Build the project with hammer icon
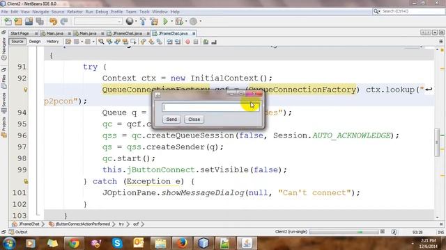The image size is (446, 250). coord(143,22)
